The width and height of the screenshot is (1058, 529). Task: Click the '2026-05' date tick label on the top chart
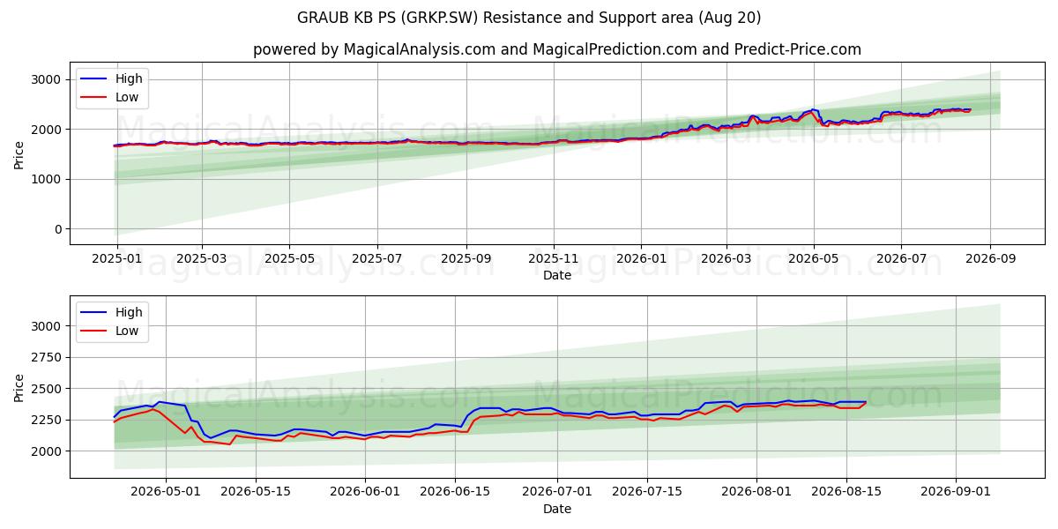(814, 259)
